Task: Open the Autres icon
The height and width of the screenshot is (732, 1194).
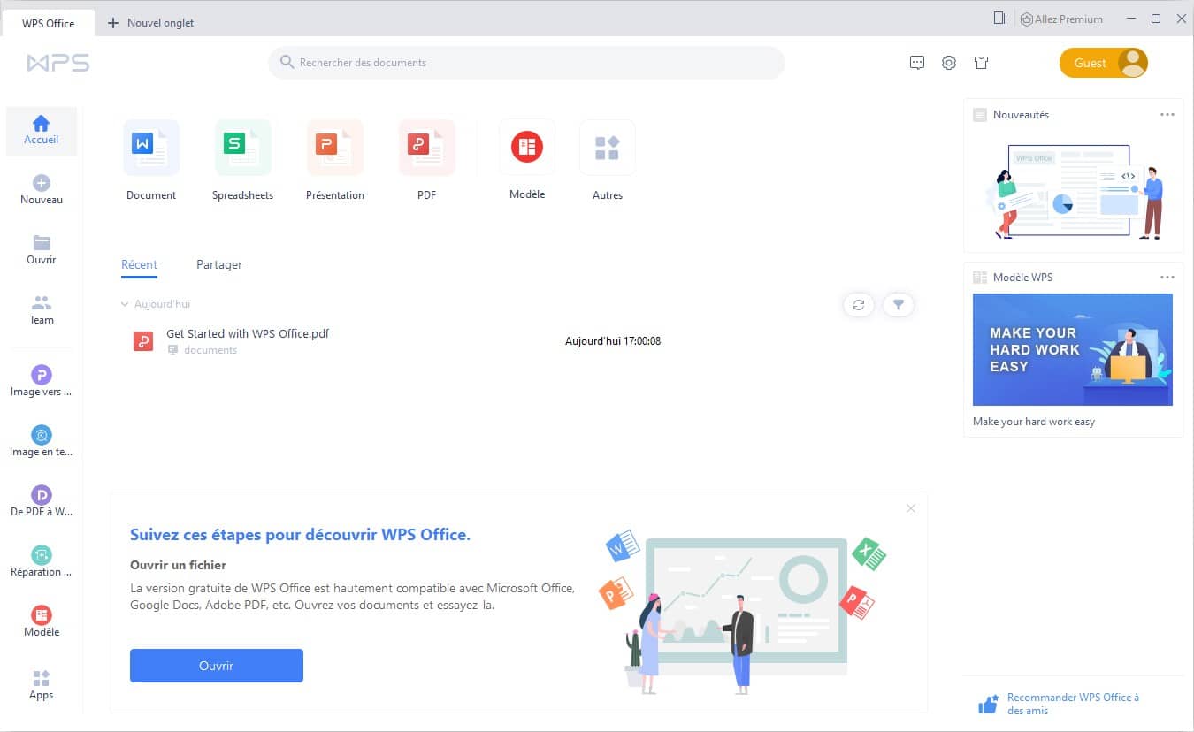Action: coord(608,148)
